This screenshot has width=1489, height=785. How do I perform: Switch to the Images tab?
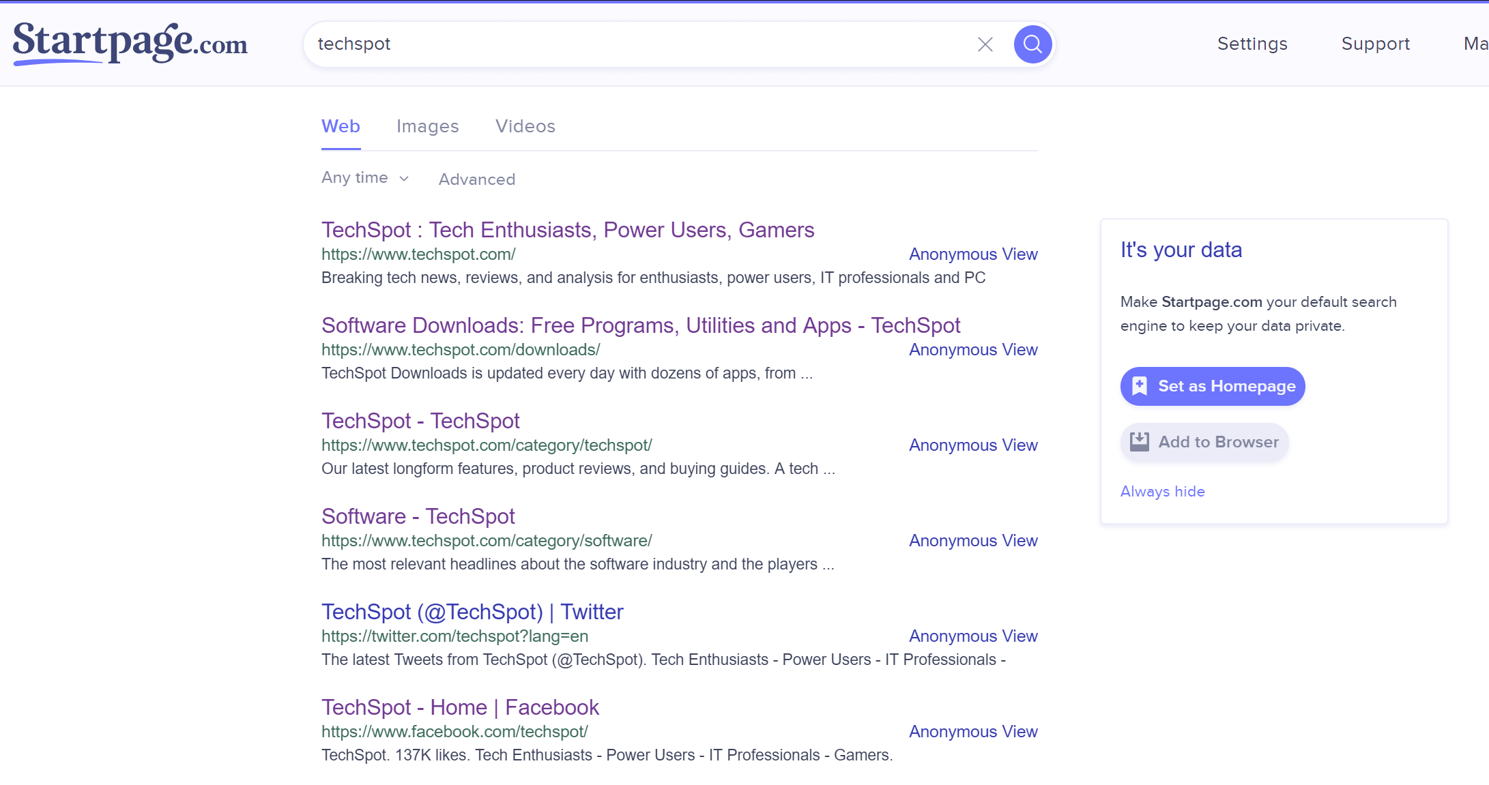(x=427, y=126)
